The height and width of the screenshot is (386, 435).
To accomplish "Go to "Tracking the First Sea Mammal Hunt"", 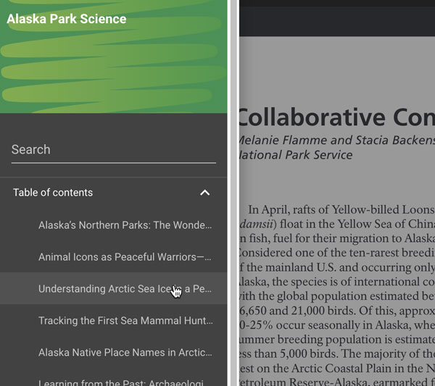I will click(x=125, y=321).
